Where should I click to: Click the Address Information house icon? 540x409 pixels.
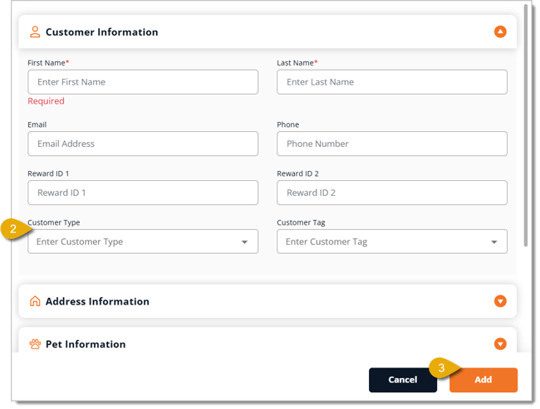[35, 301]
